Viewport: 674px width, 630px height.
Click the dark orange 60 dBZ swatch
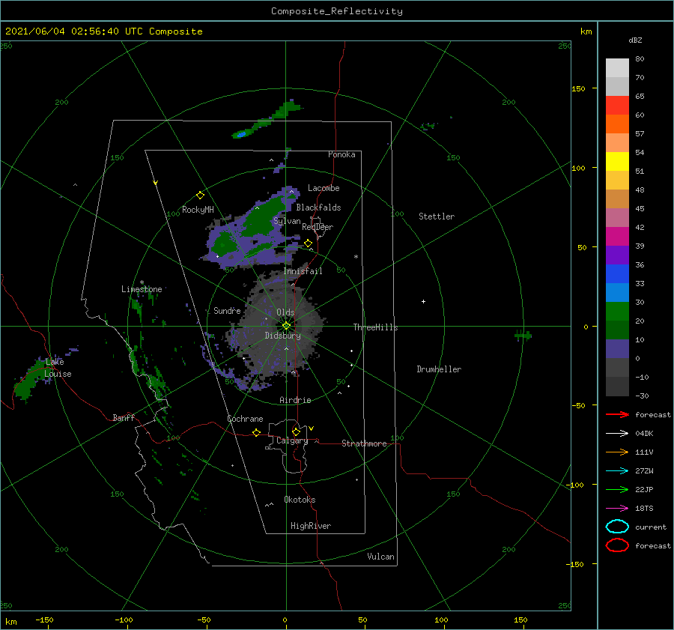(x=617, y=124)
